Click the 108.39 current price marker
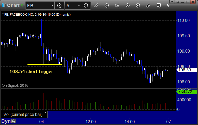The height and width of the screenshot is (125, 198). 187,70
